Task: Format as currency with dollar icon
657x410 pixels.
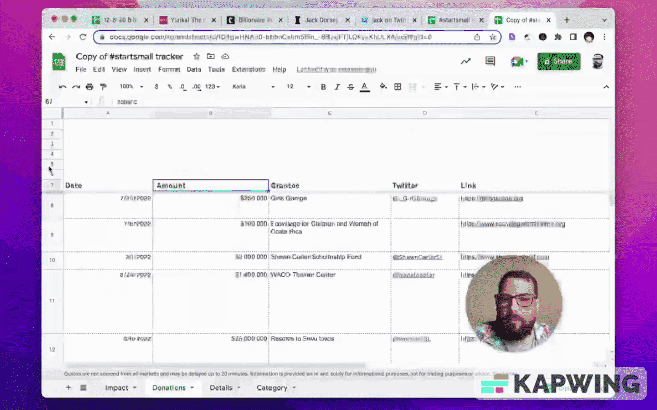Action: (157, 87)
